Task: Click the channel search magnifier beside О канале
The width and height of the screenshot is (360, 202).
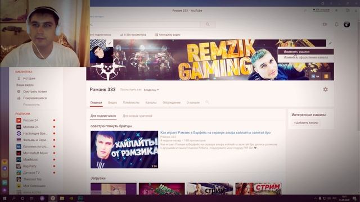Action: (x=207, y=102)
